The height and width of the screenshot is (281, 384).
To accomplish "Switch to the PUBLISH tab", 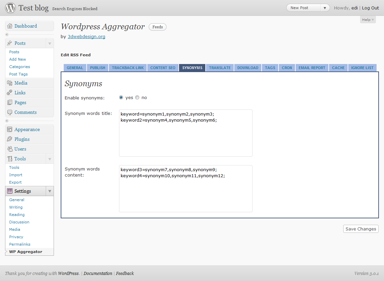I will coord(97,68).
